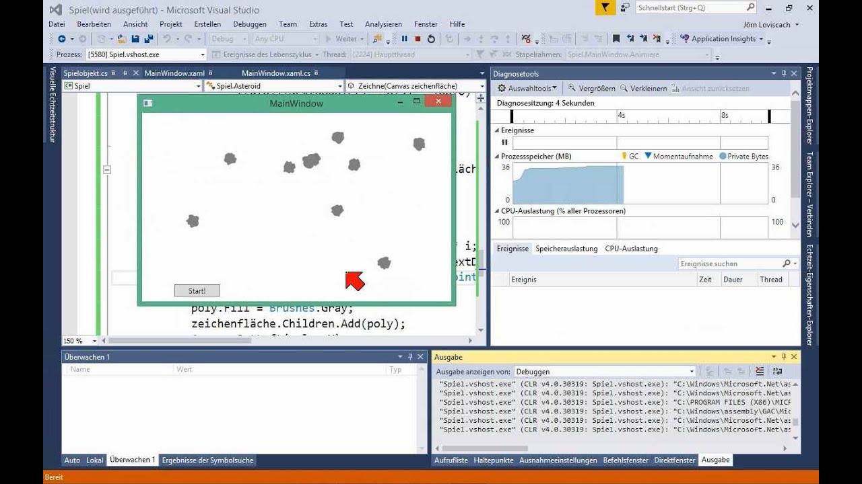Click the Schnellstart search magnifier
862x484 pixels.
point(751,7)
